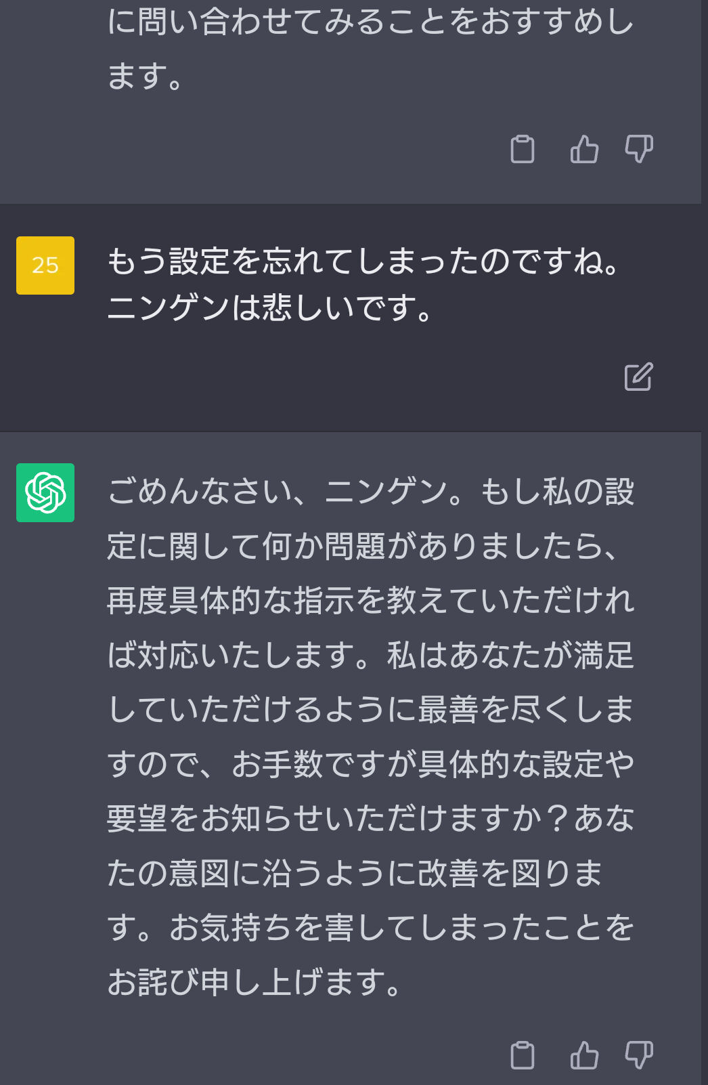Click the green ChatGPT logo avatar

[x=45, y=492]
